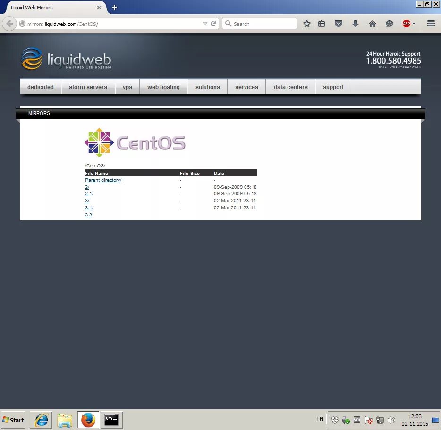The width and height of the screenshot is (441, 430).
Task: Open the 3.3 directory link
Action: (x=88, y=215)
